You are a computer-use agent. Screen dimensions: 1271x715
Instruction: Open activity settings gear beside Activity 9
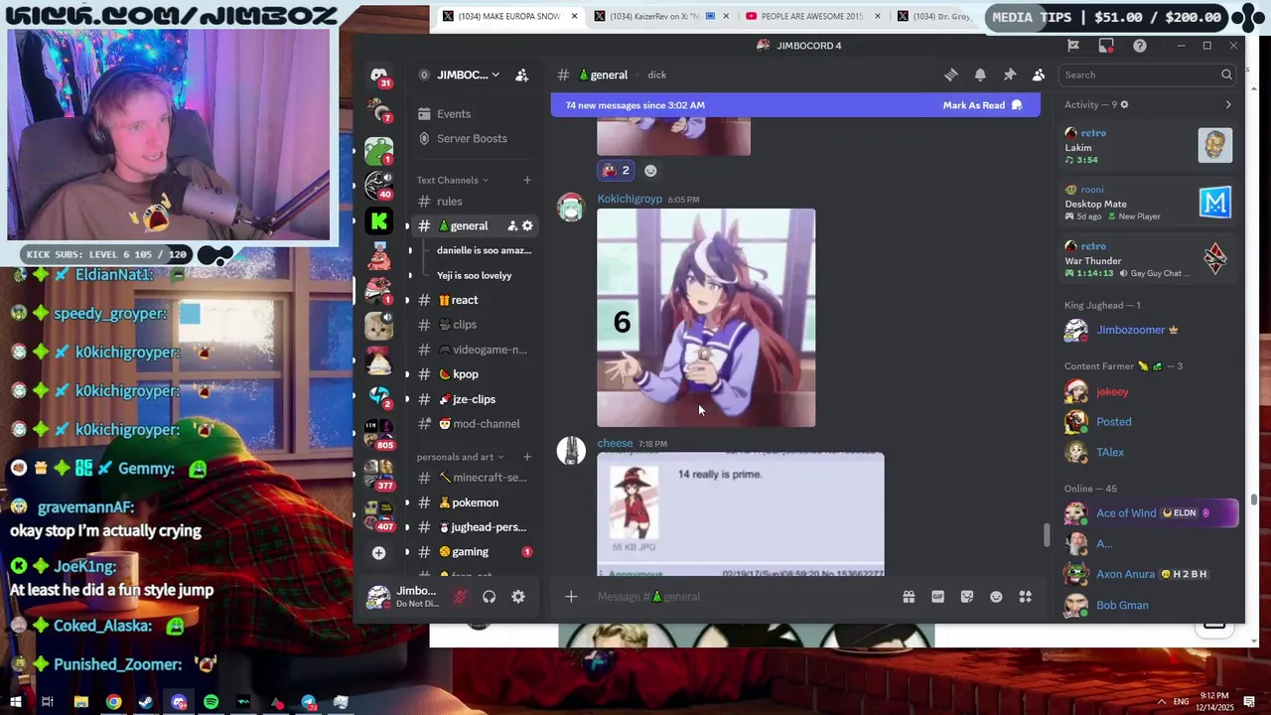pos(1124,104)
